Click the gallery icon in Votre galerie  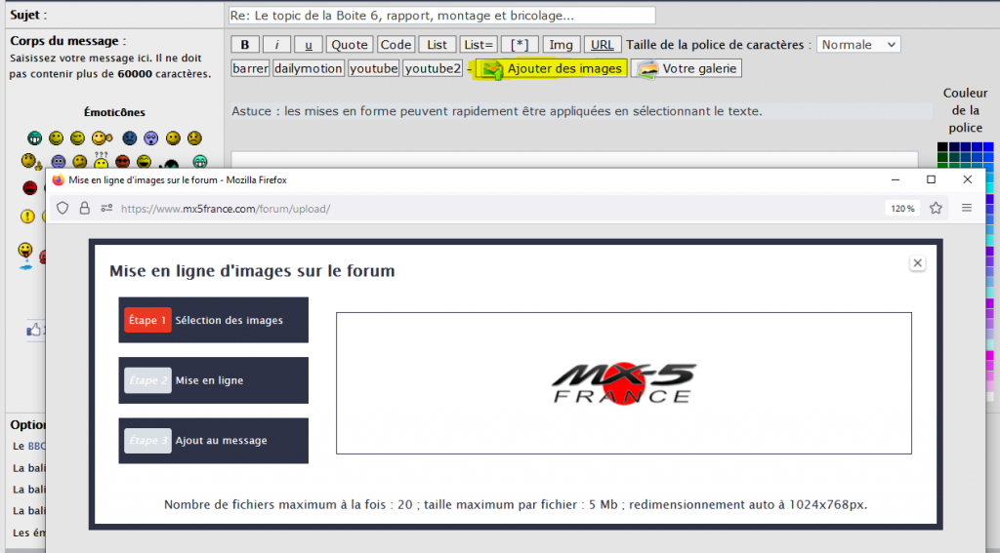pyautogui.click(x=647, y=69)
